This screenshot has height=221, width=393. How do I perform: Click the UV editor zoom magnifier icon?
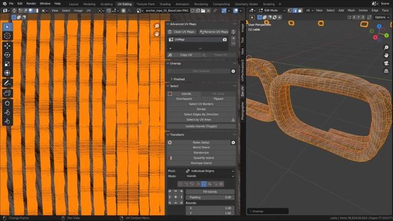point(157,26)
